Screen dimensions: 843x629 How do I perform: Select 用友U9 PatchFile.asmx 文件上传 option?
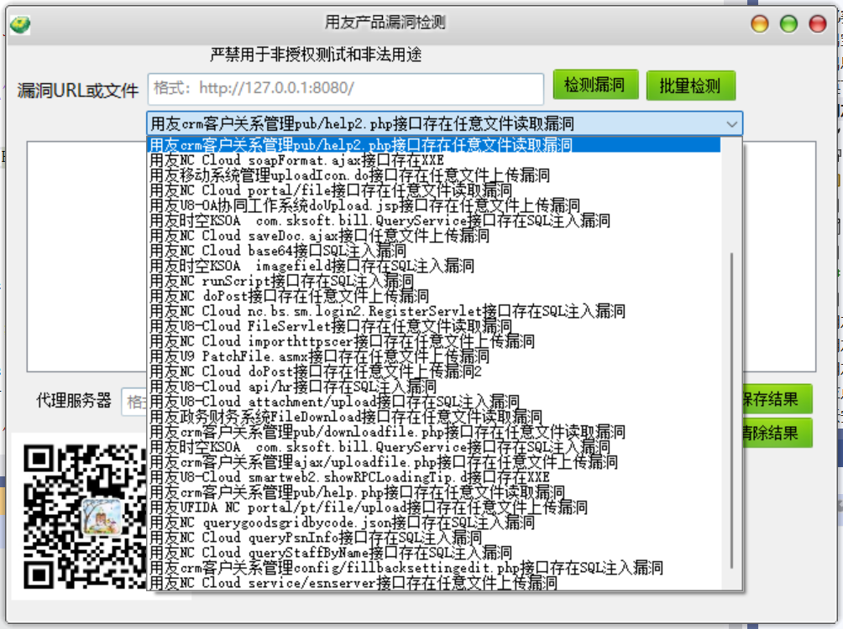(x=434, y=356)
